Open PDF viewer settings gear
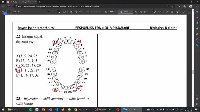Screen dimensions: 200x112 point(189,12)
